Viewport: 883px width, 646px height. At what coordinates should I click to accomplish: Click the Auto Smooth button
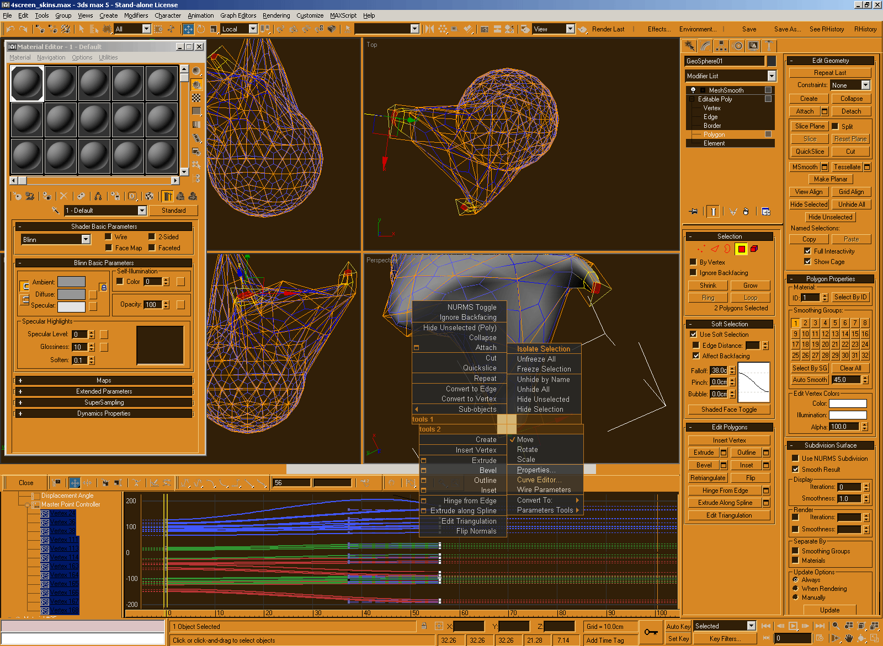point(810,379)
